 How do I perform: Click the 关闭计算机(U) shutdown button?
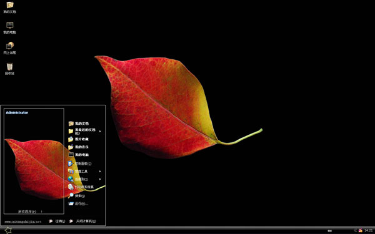tap(82, 222)
